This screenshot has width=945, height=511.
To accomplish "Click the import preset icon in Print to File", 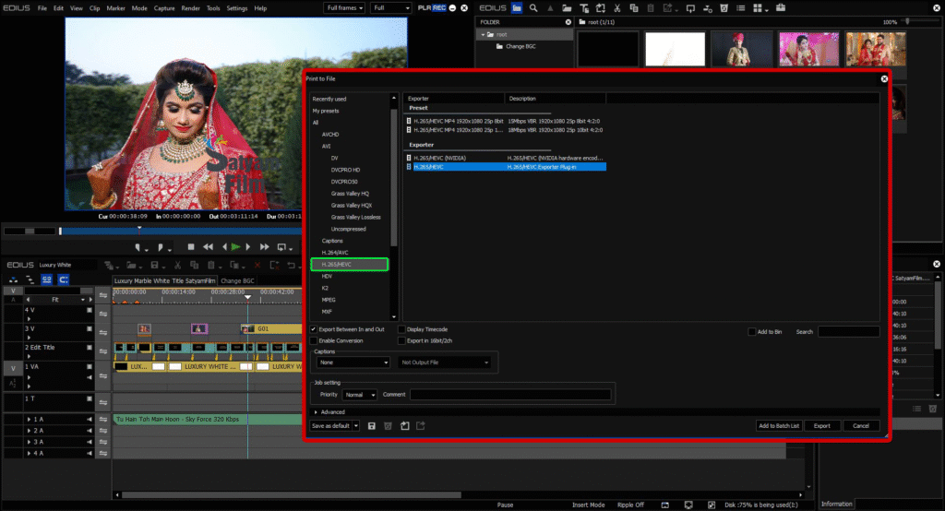I will (404, 426).
